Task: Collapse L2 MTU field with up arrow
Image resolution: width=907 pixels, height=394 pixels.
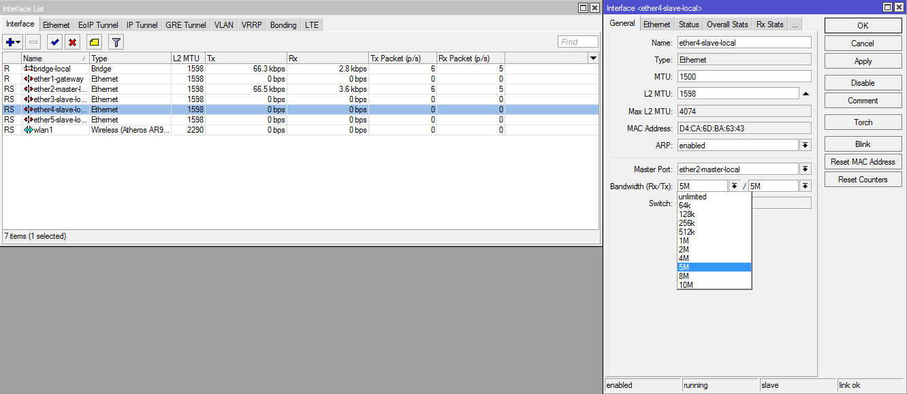Action: [x=806, y=93]
